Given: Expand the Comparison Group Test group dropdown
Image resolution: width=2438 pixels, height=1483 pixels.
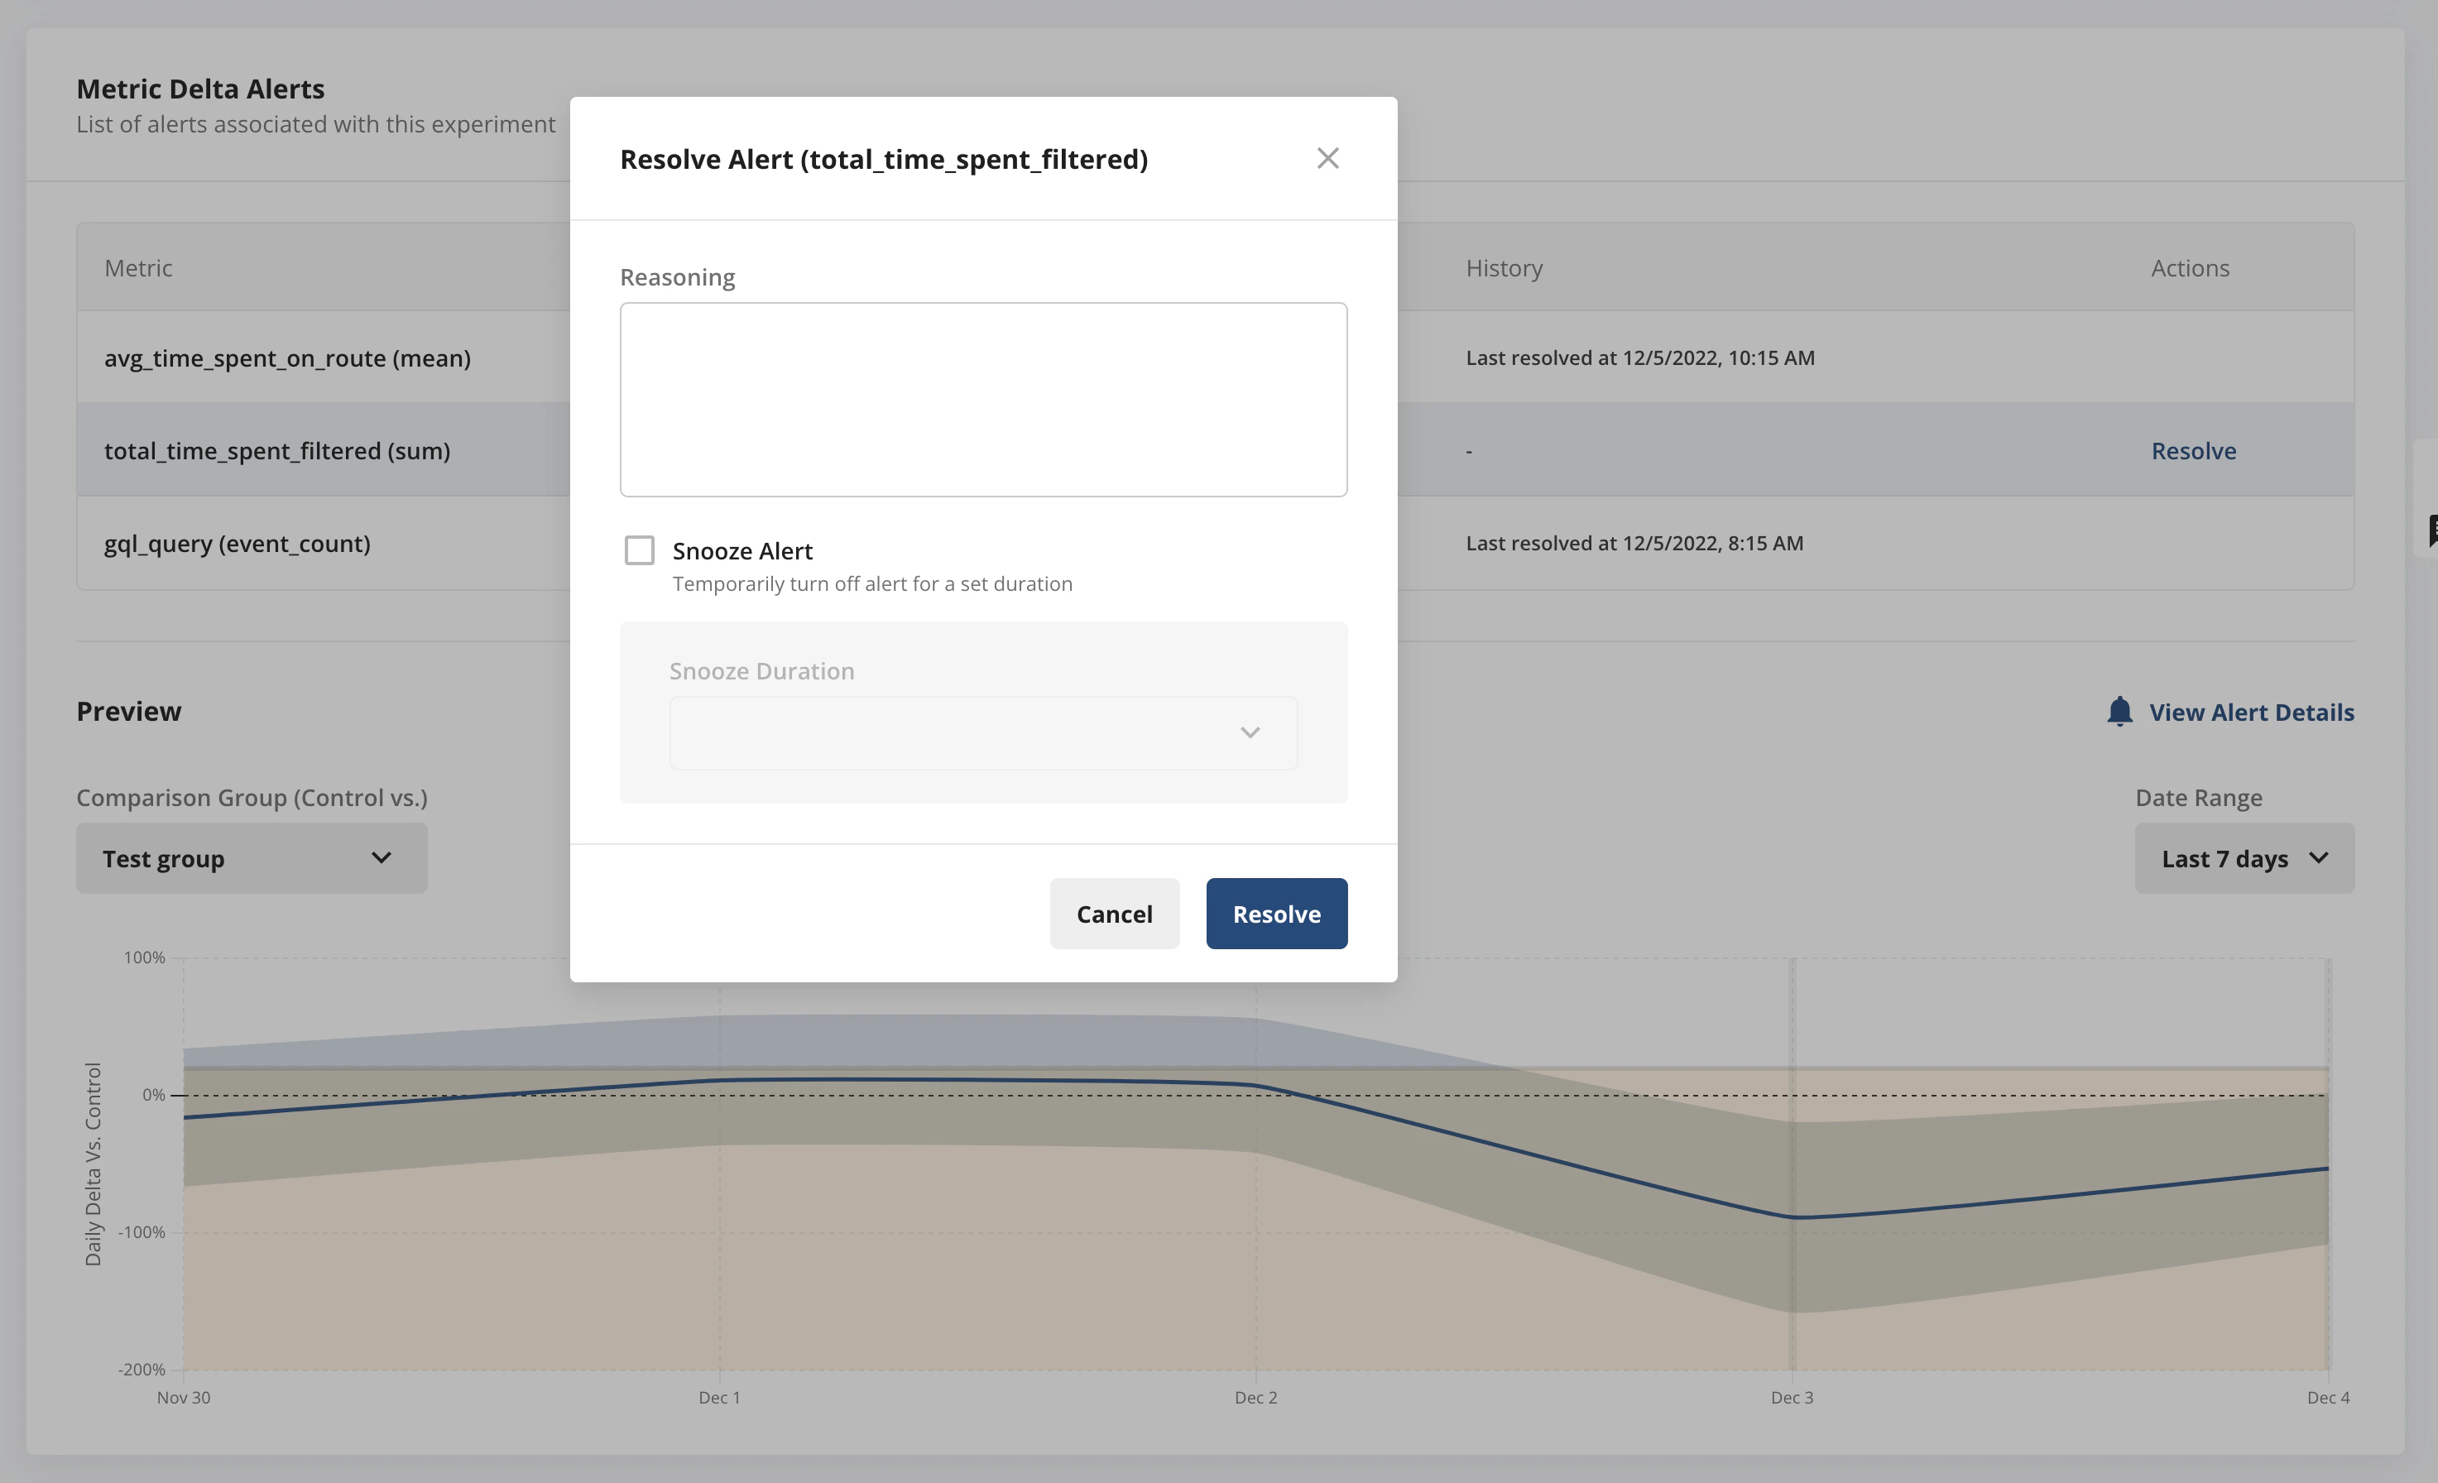Looking at the screenshot, I should [x=250, y=857].
